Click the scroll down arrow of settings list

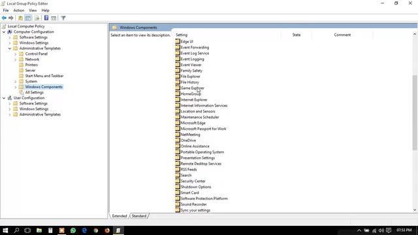point(415,210)
